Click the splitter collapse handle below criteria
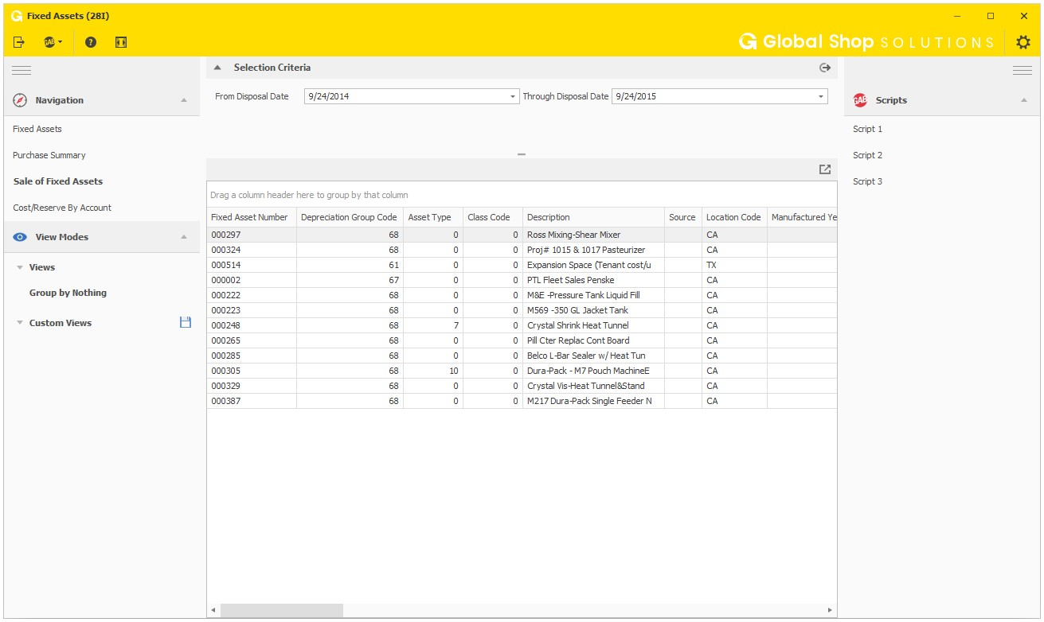 point(522,154)
